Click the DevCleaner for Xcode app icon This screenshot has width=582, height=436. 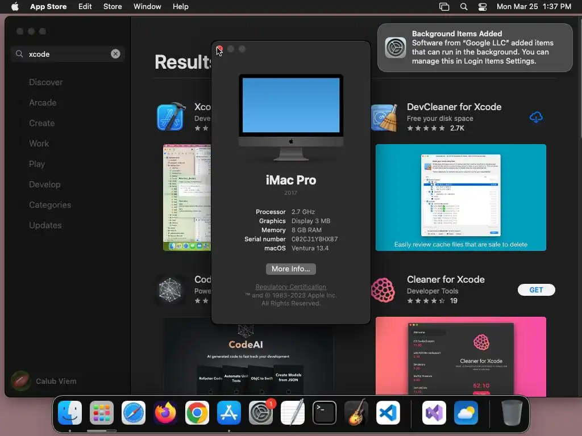(x=385, y=117)
